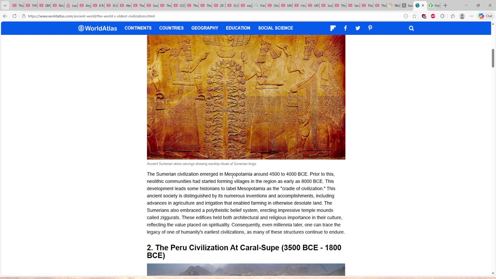496x279 pixels.
Task: Open the shield extension icon
Action: (x=424, y=16)
